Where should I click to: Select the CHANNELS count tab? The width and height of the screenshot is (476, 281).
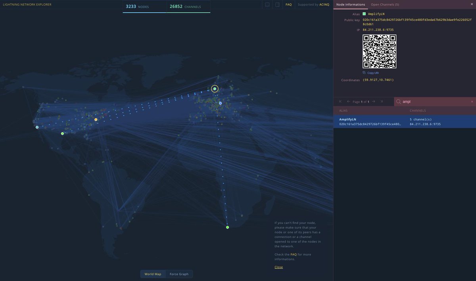click(184, 6)
